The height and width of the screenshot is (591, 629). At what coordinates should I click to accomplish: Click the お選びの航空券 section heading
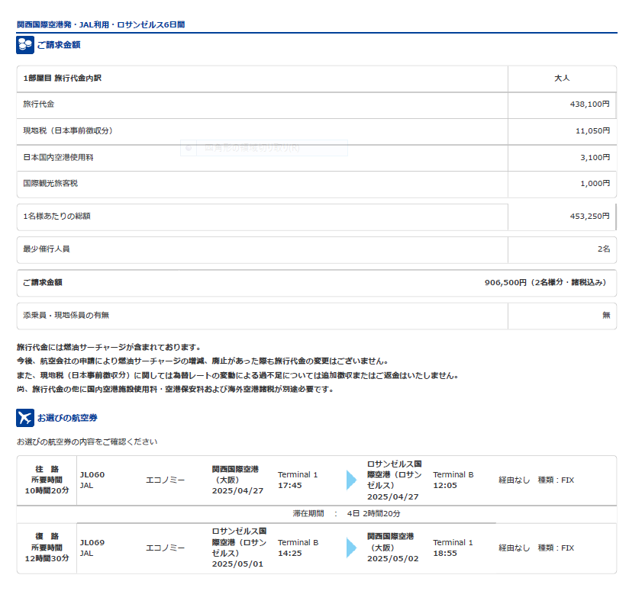point(67,418)
